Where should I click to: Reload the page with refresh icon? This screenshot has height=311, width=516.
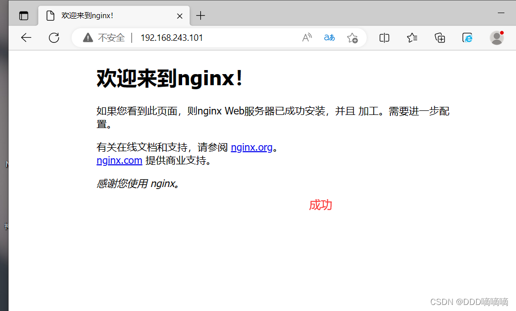point(54,38)
